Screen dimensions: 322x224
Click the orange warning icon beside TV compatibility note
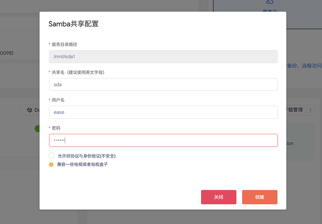[51, 165]
